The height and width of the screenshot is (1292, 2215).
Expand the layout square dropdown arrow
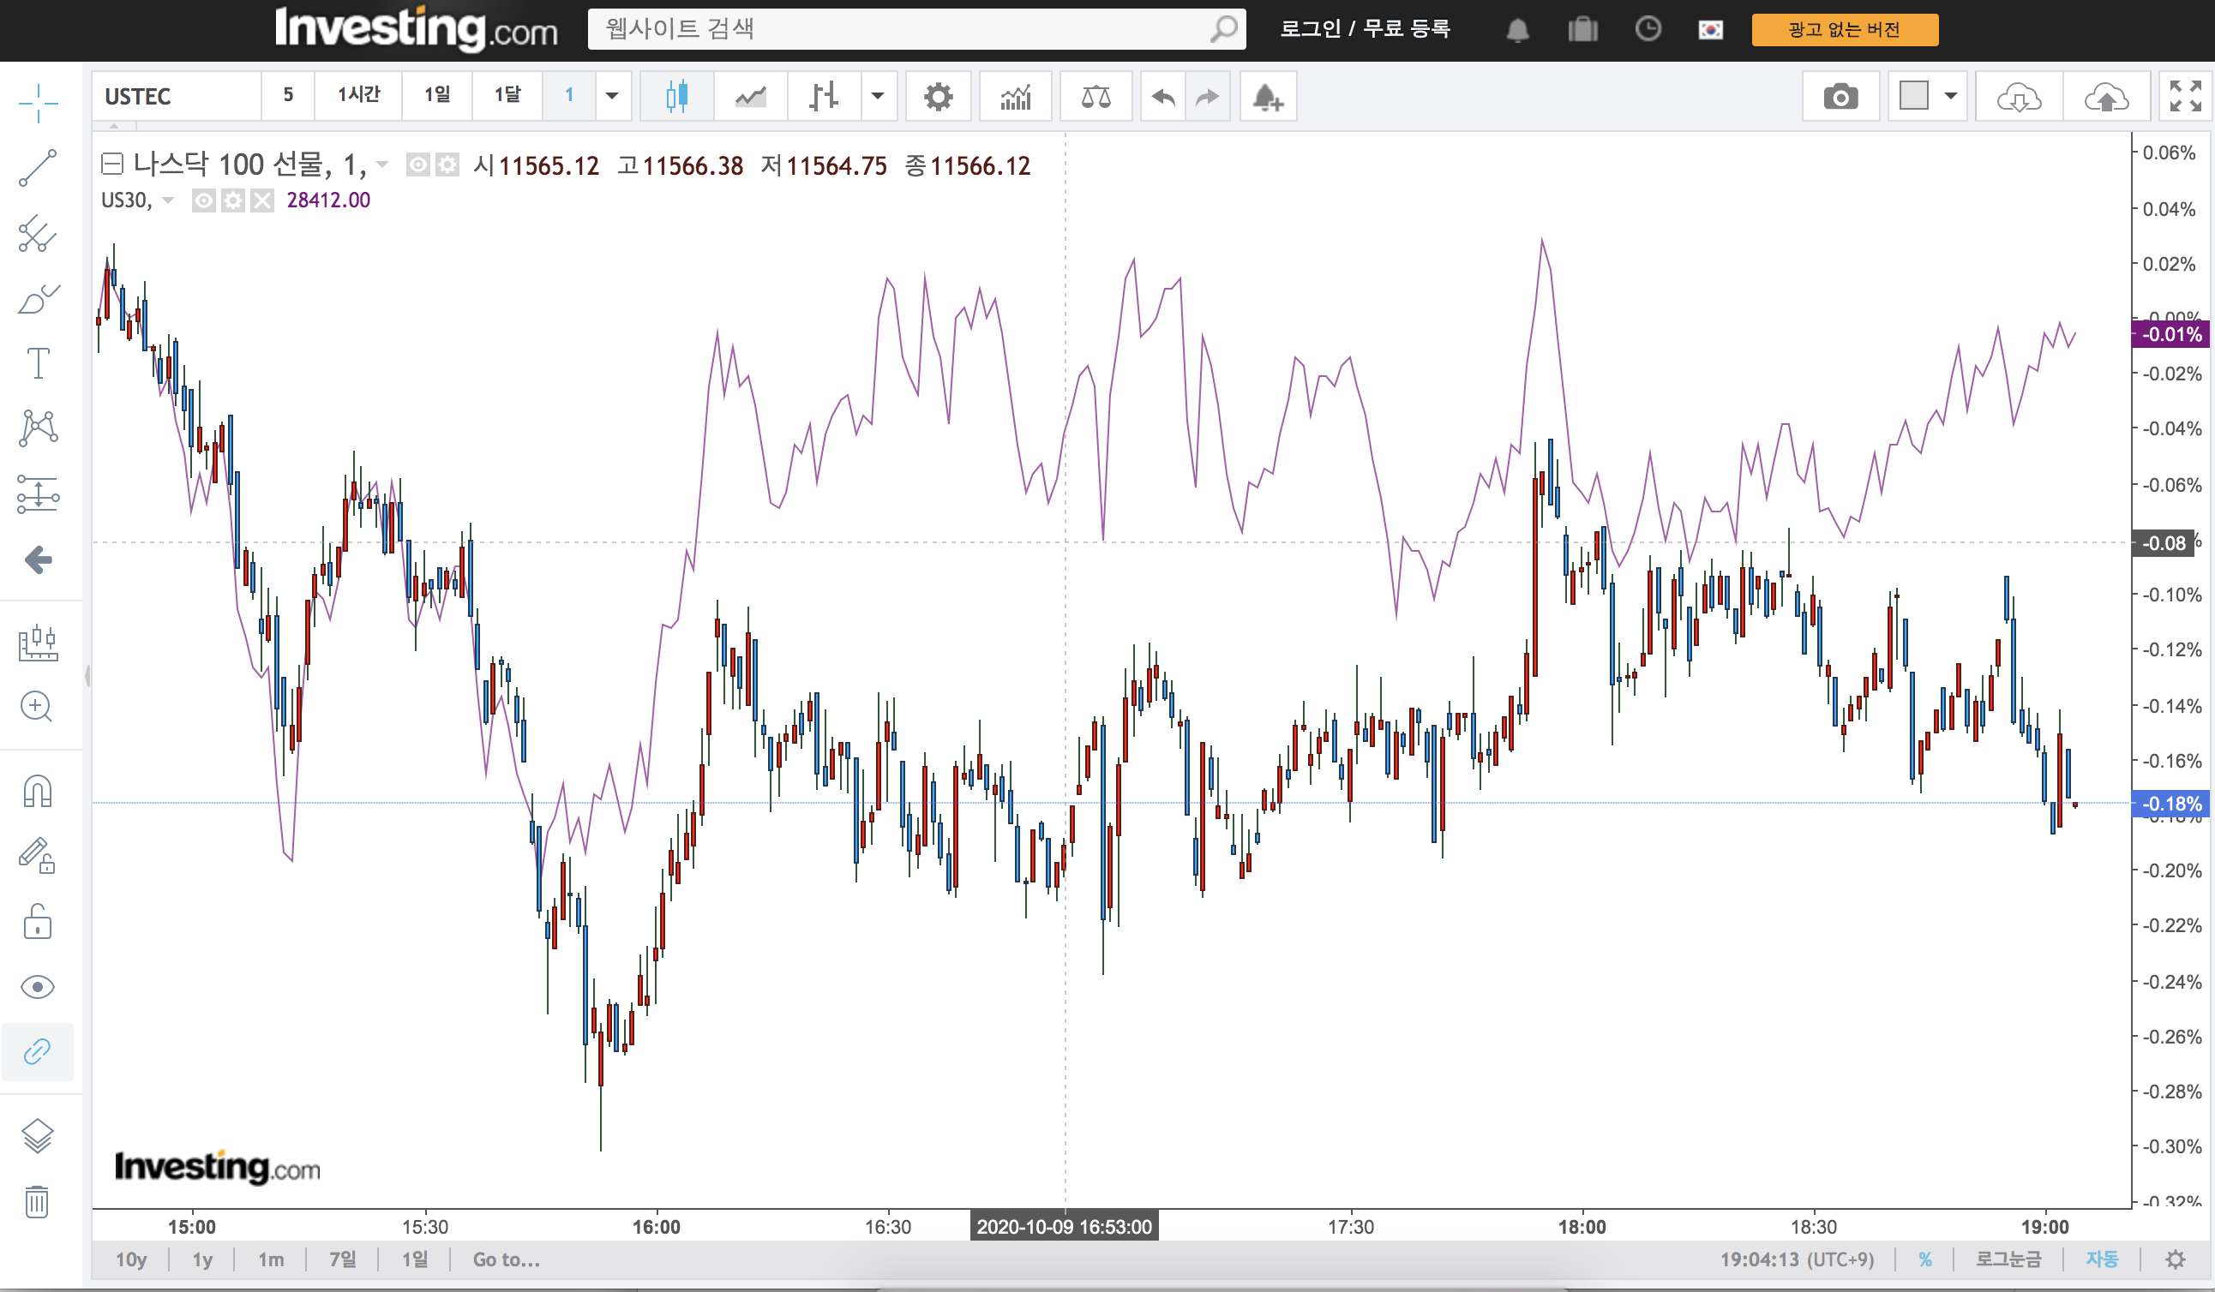1950,96
